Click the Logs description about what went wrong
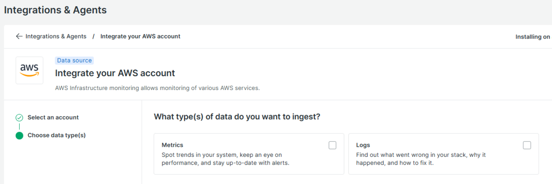This screenshot has width=552, height=184. tap(421, 159)
